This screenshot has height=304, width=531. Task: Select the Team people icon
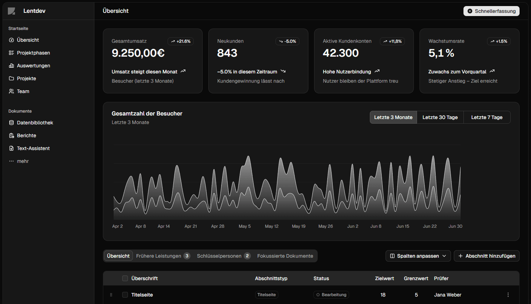click(x=11, y=91)
